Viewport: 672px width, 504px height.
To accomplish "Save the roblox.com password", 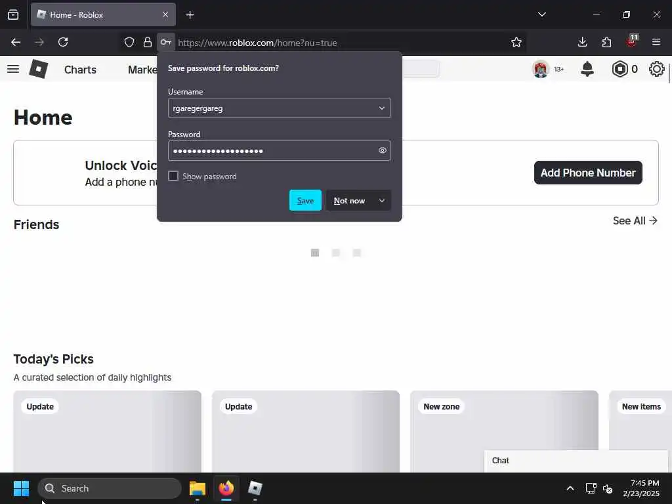I will 305,200.
